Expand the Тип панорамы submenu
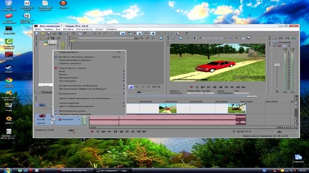The width and height of the screenshot is (309, 173). (x=89, y=81)
